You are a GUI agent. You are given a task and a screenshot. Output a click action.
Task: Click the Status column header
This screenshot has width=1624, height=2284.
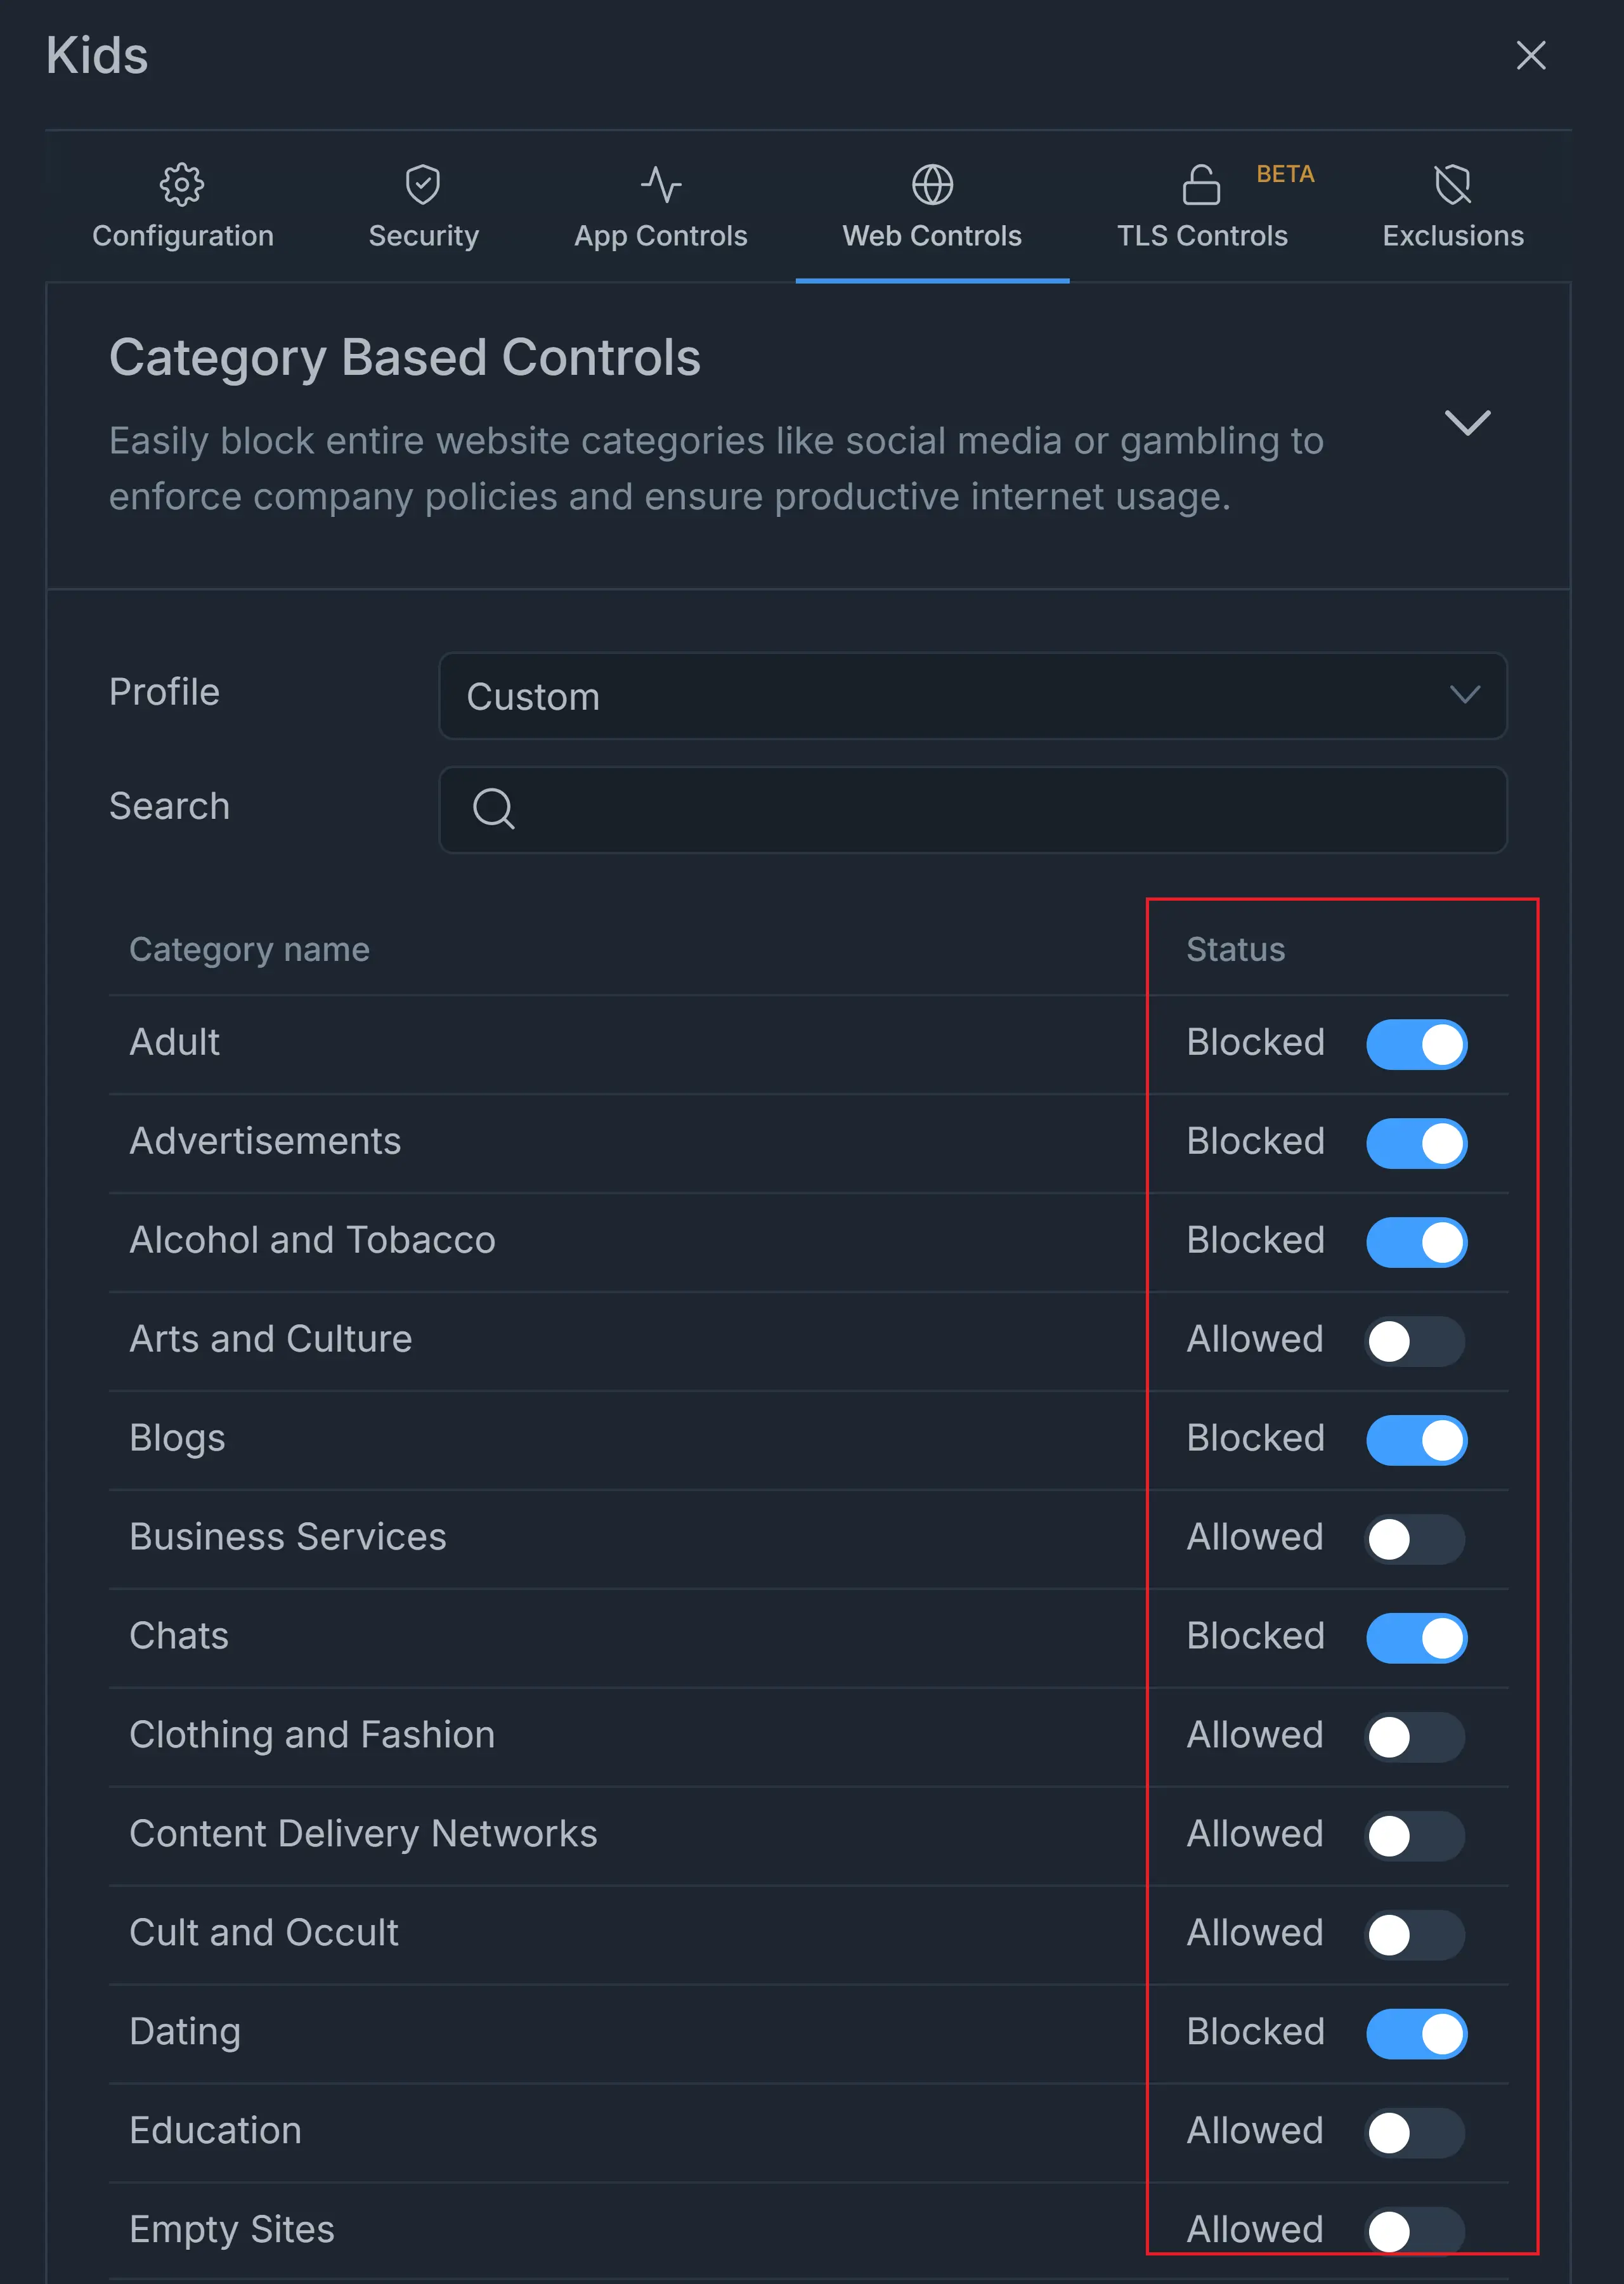(1235, 949)
